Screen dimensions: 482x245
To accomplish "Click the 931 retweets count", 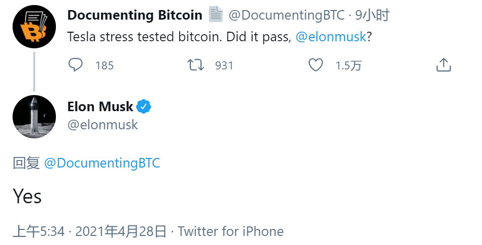I will click(x=224, y=65).
